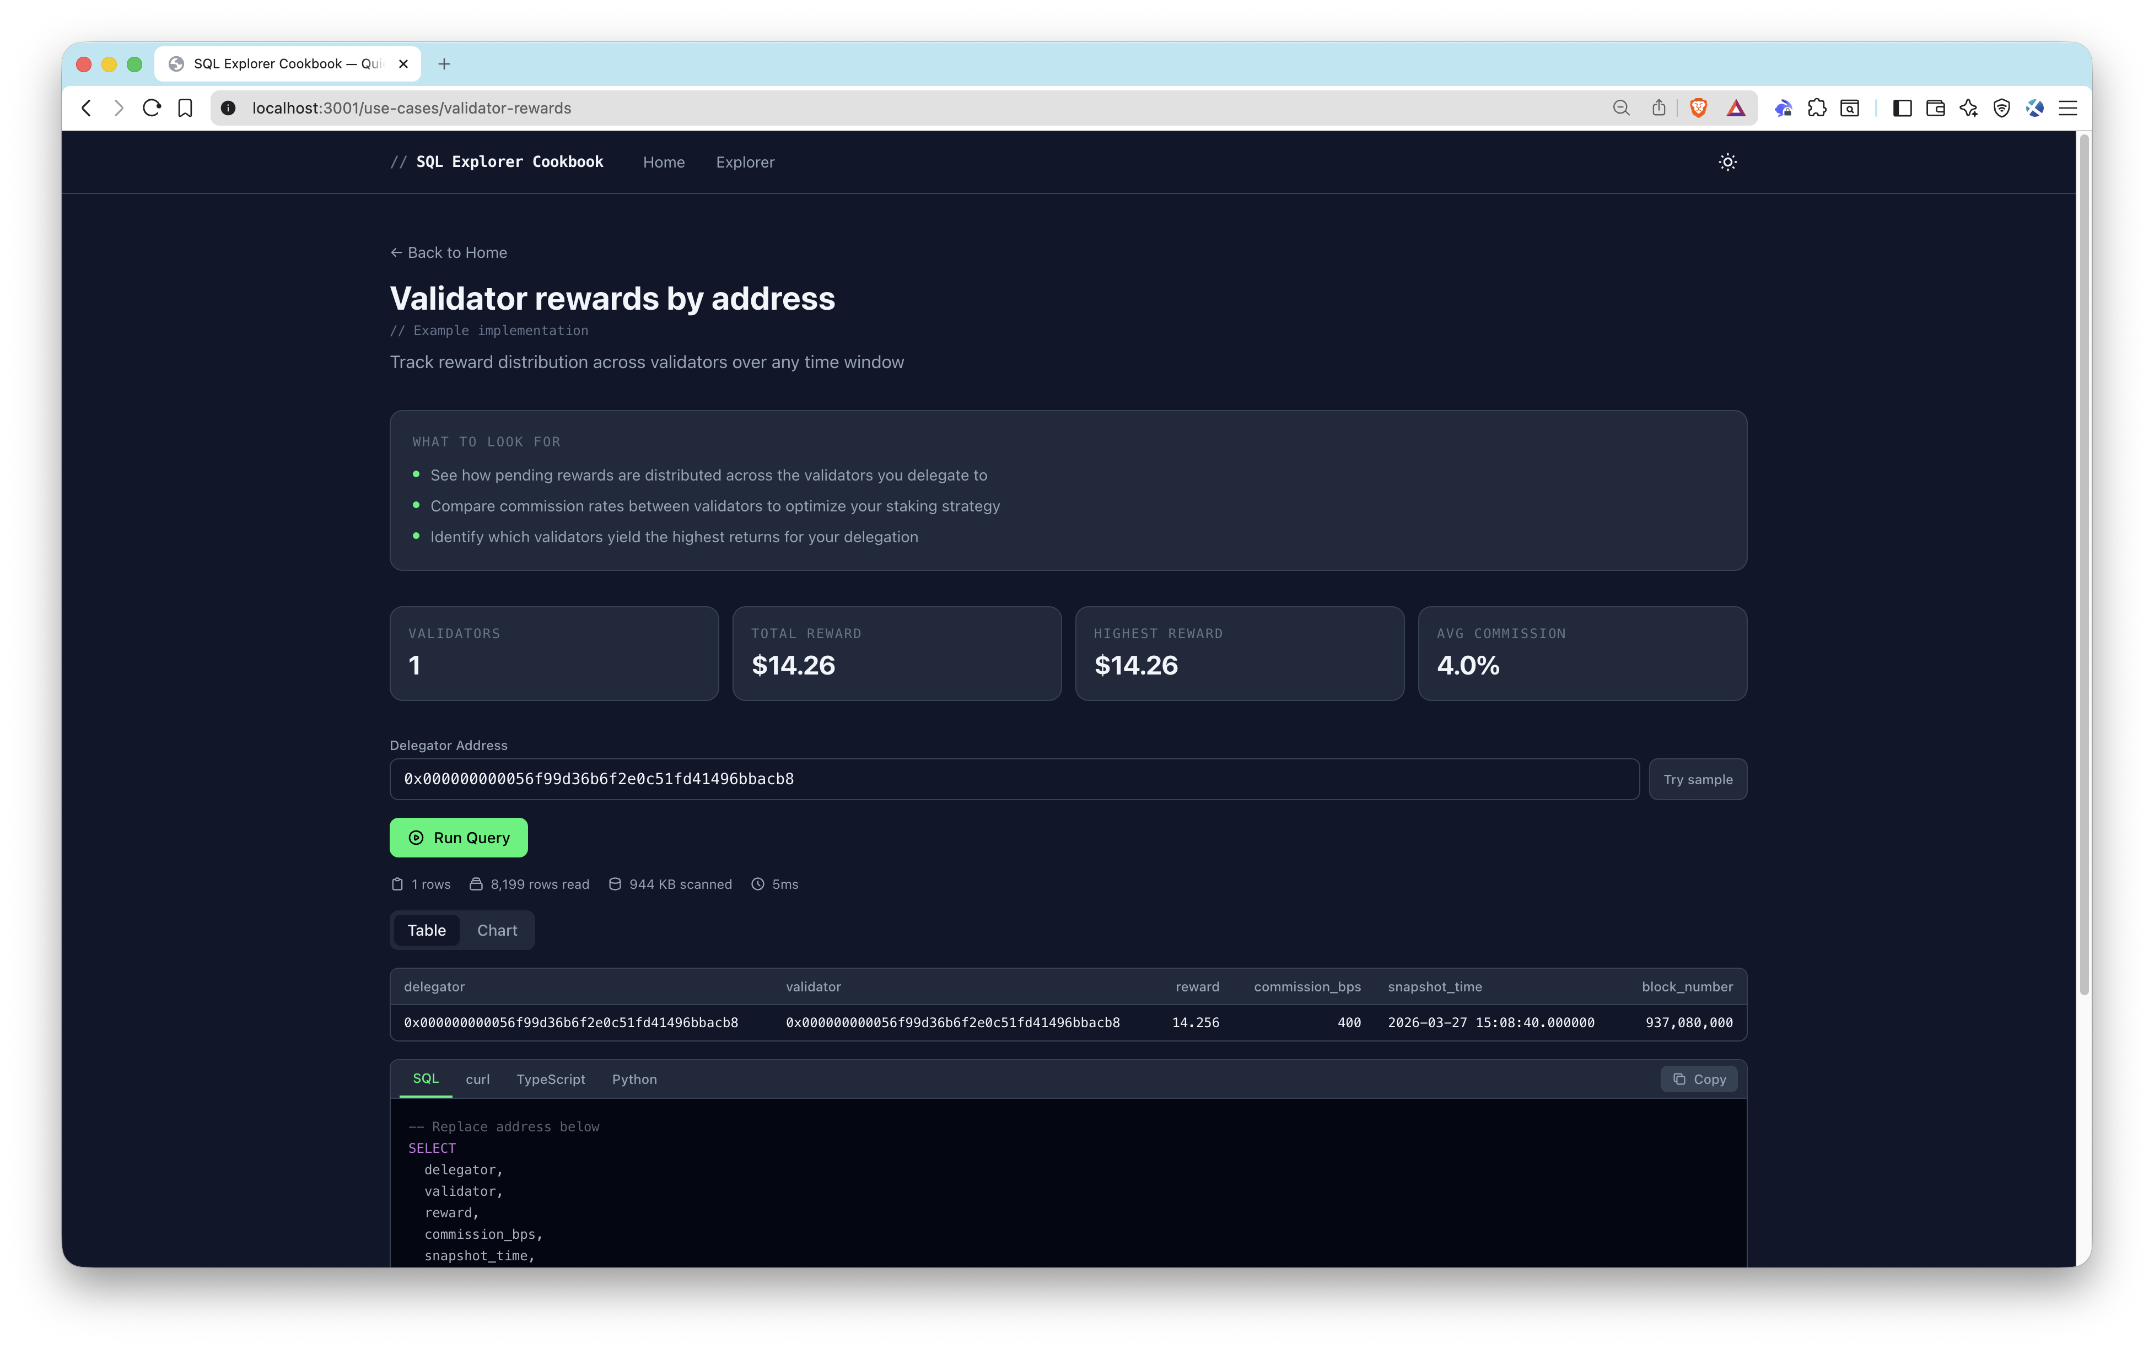Open Brave Shields panel

click(x=1699, y=108)
